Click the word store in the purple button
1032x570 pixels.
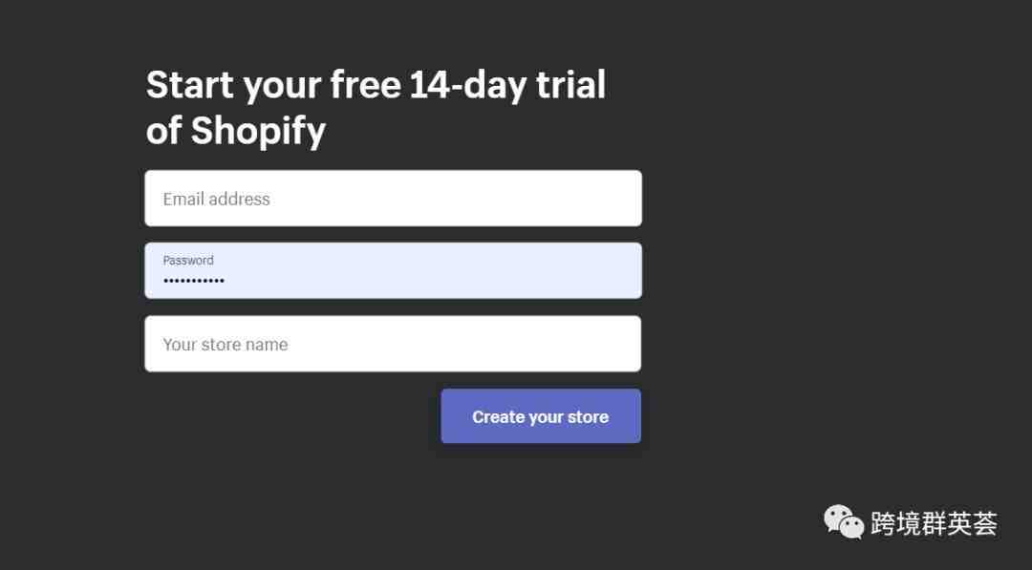click(x=589, y=417)
